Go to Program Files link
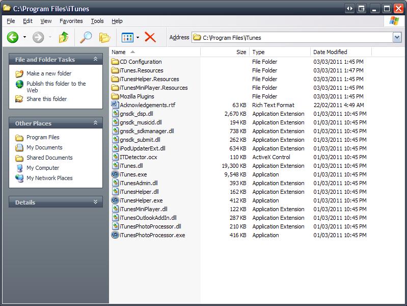Screen dimensions: 407x306 point(43,137)
